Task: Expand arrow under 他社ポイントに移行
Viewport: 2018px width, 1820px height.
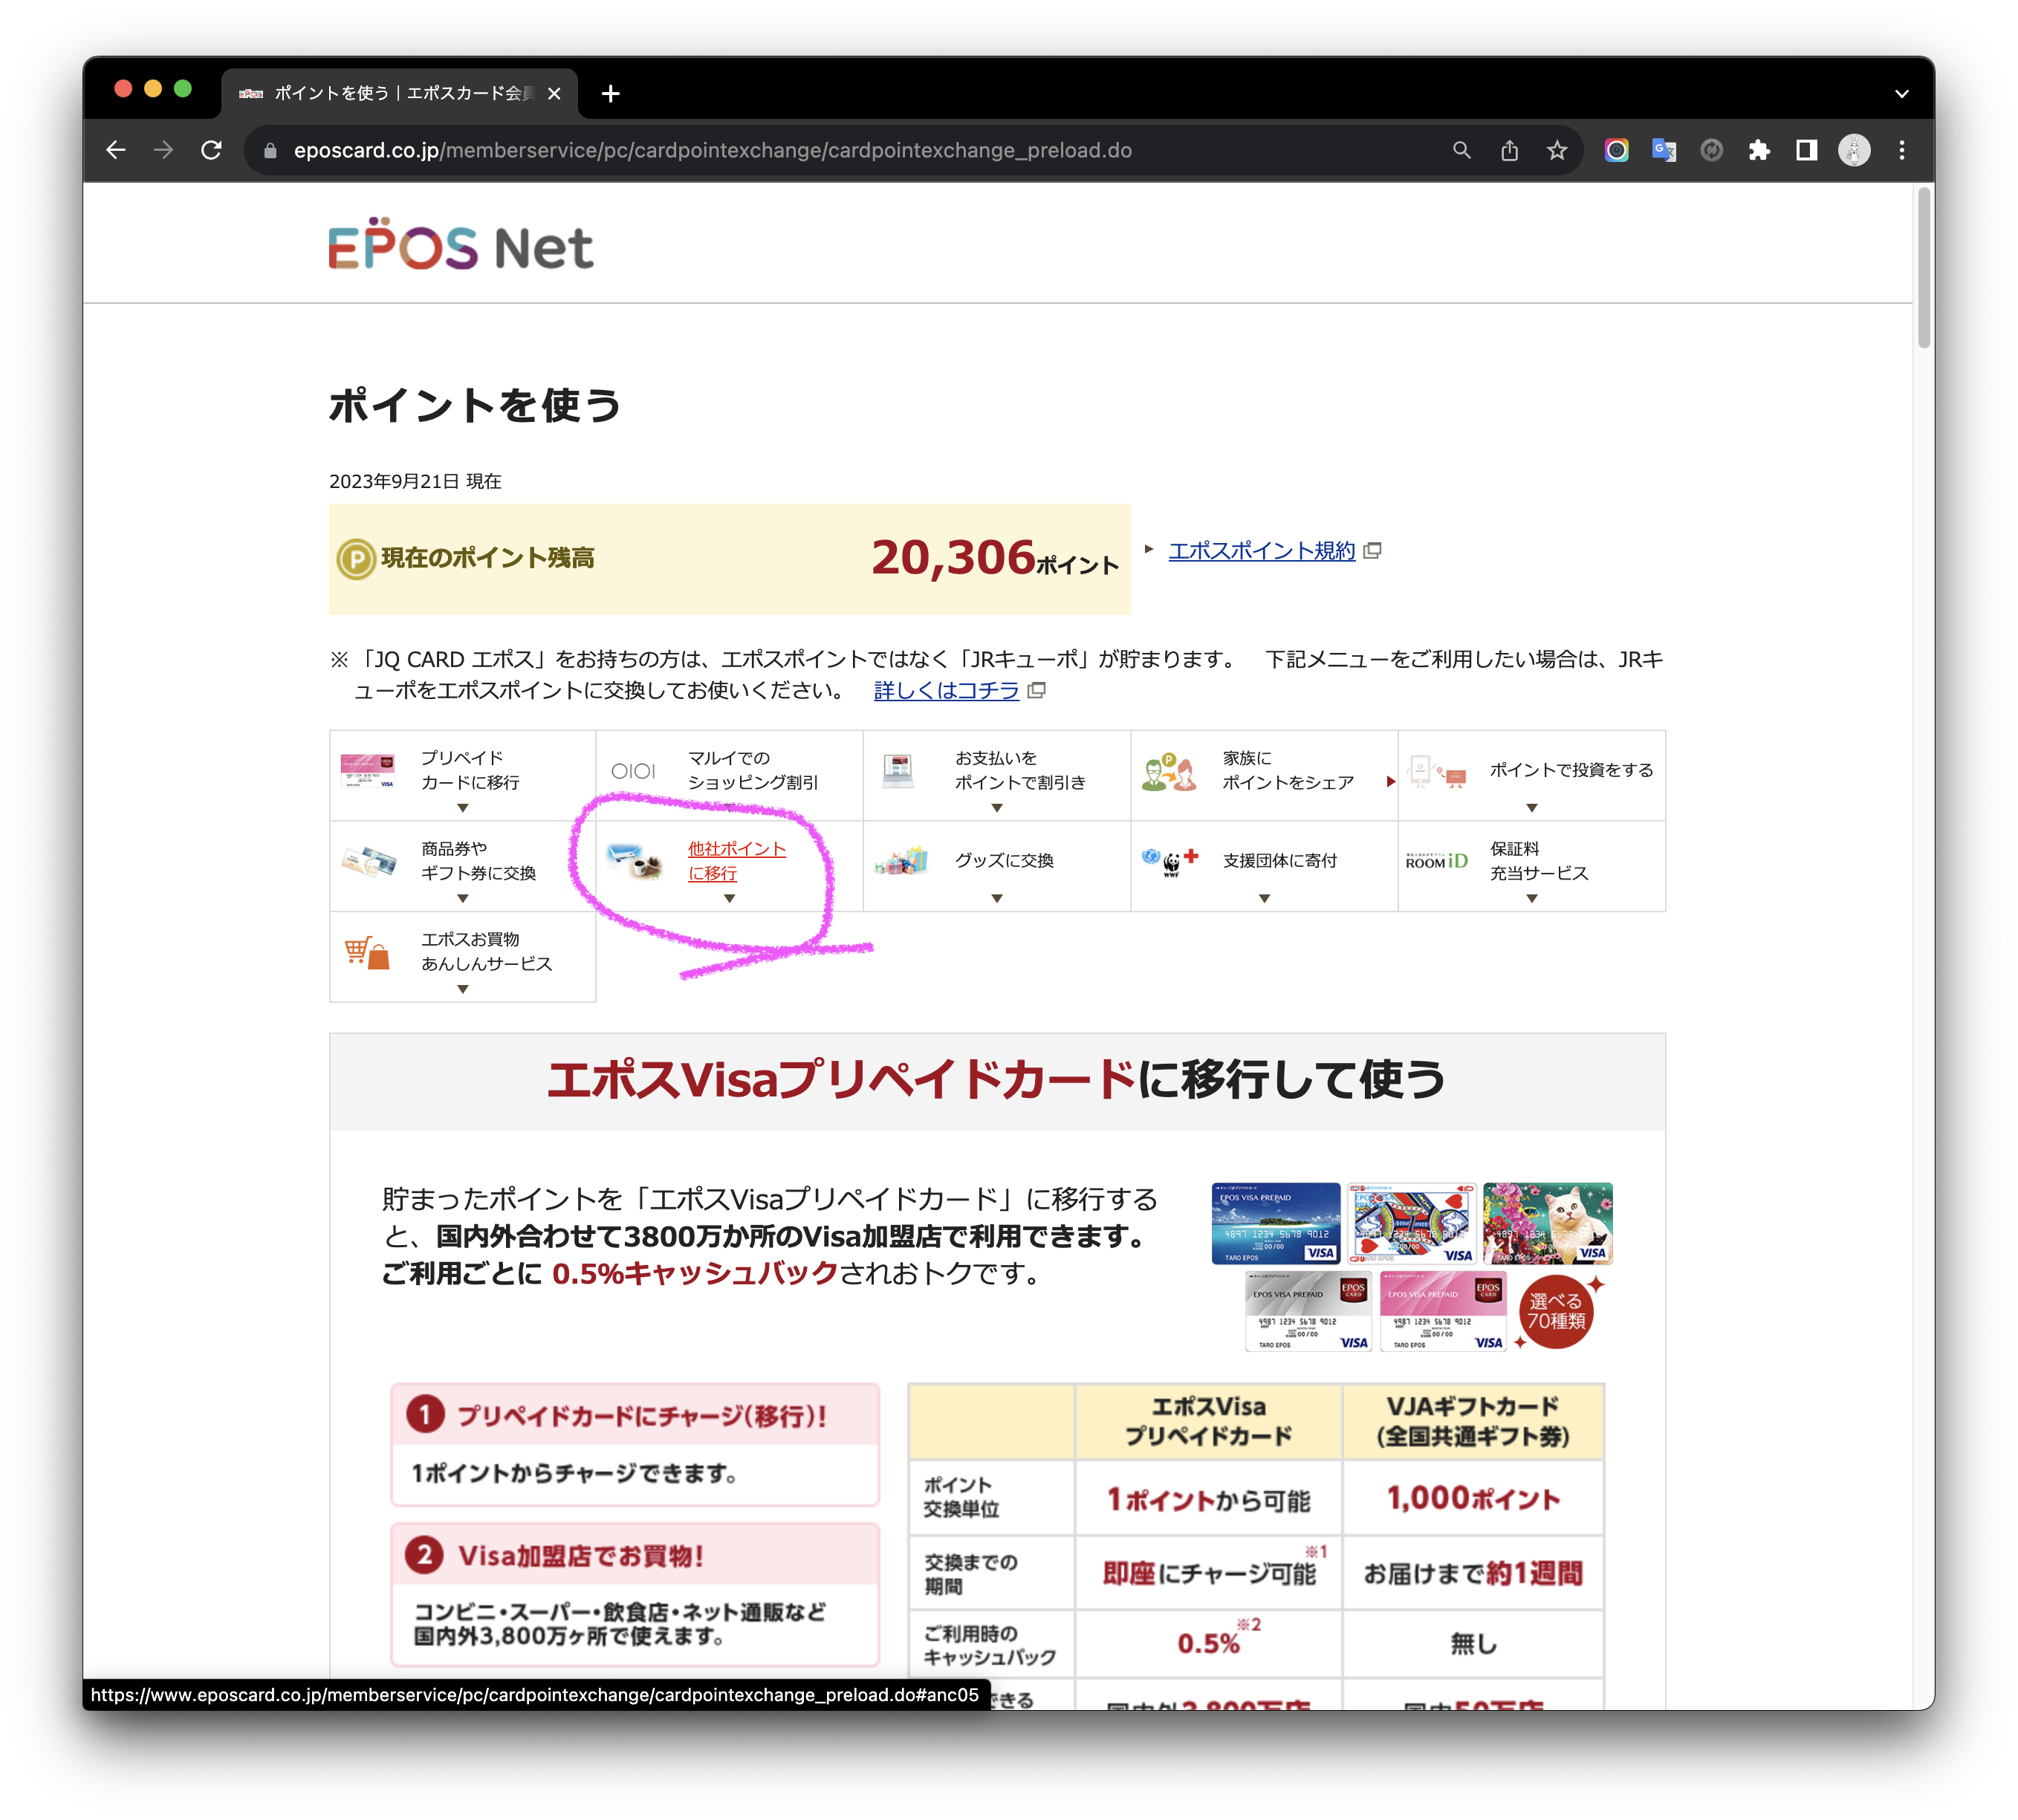Action: pos(729,898)
